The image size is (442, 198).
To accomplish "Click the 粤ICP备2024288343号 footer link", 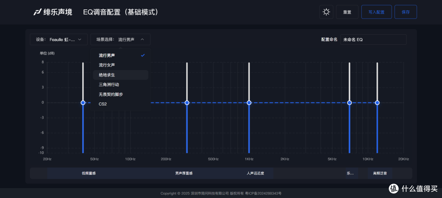I will (263, 193).
